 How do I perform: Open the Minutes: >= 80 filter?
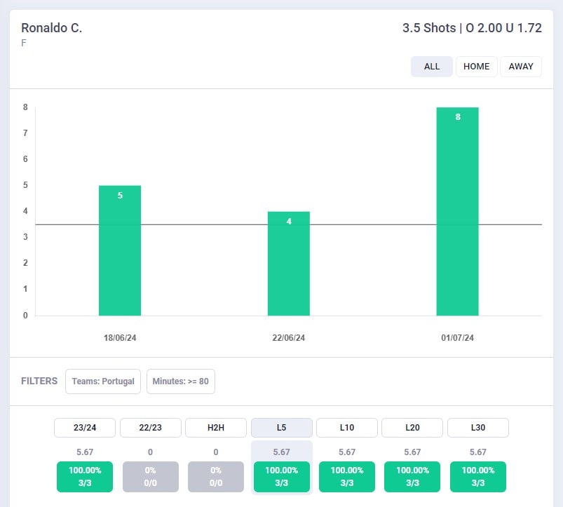(181, 381)
